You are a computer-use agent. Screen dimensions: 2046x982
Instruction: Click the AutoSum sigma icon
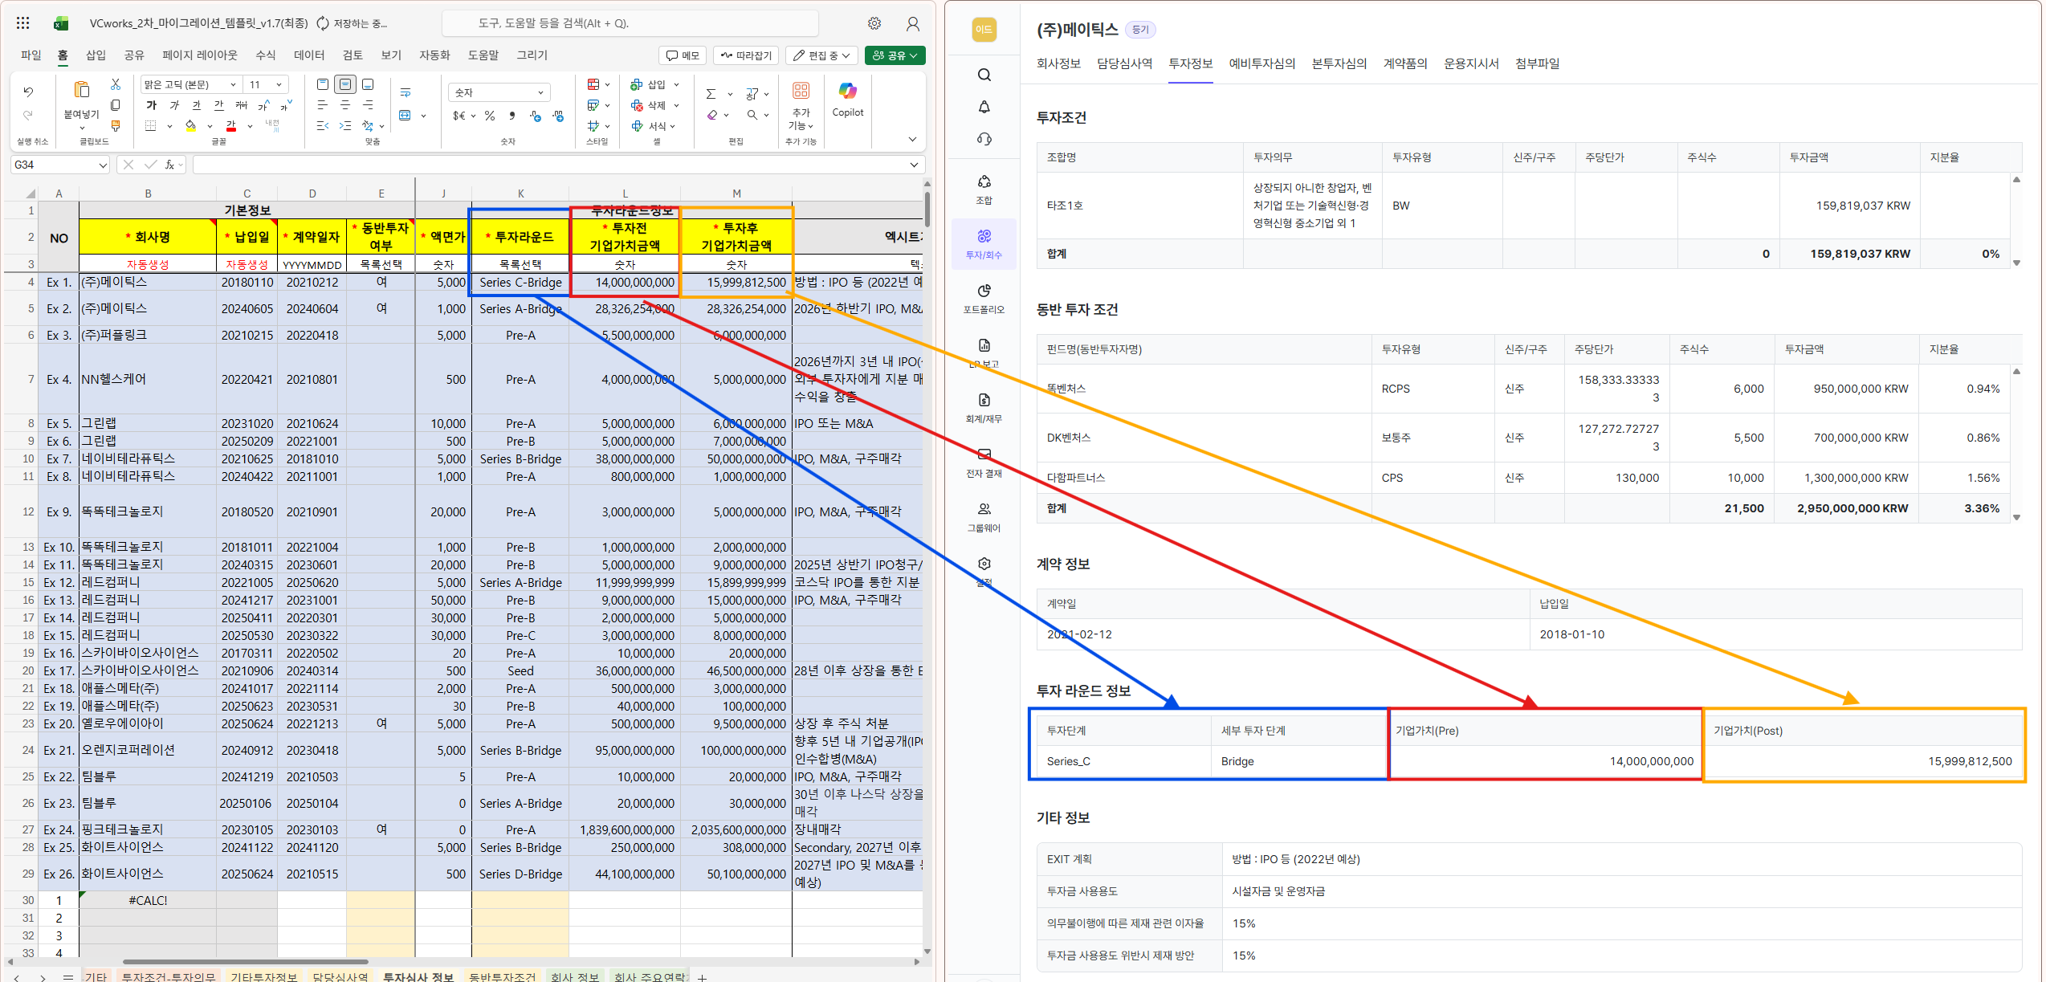click(x=711, y=94)
